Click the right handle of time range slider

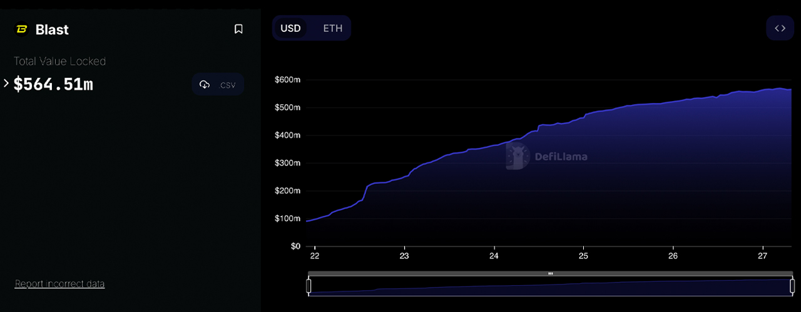pyautogui.click(x=792, y=286)
